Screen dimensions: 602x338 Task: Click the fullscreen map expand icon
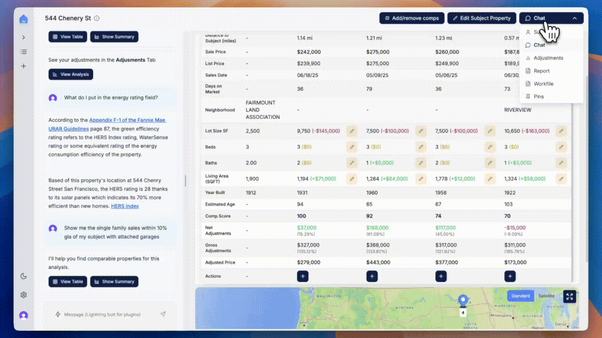pyautogui.click(x=570, y=296)
